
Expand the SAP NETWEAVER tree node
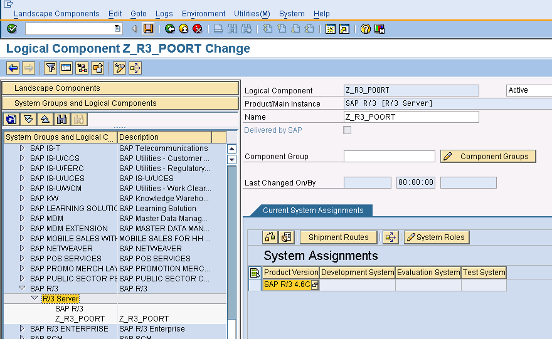point(22,248)
